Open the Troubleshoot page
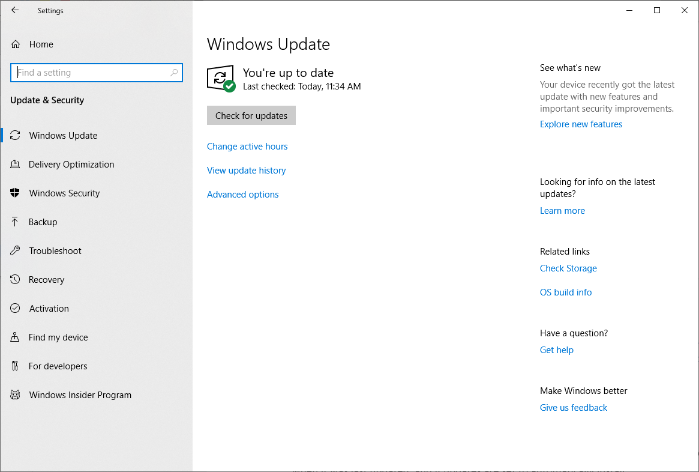This screenshot has height=472, width=699. click(96, 251)
